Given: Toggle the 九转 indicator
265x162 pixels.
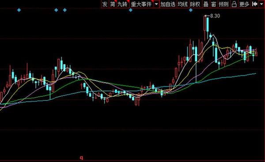Looking at the screenshot, I should (x=122, y=4).
